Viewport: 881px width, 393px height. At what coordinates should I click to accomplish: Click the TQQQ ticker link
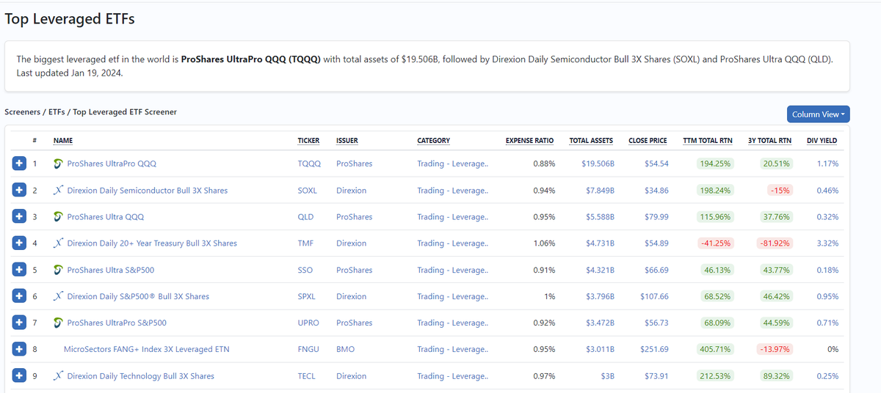point(309,164)
